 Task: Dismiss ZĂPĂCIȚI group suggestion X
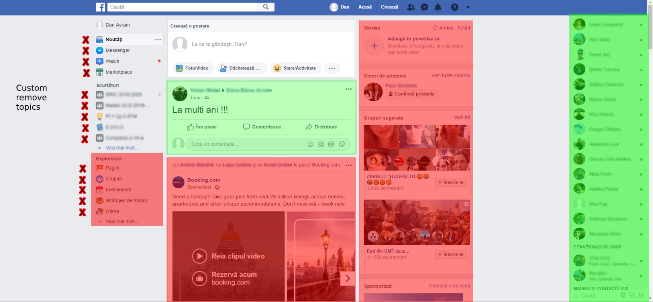tap(466, 129)
